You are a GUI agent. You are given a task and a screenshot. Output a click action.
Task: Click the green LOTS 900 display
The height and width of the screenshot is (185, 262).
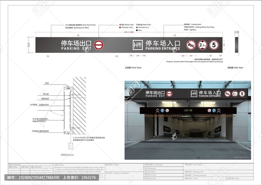pyautogui.click(x=188, y=110)
